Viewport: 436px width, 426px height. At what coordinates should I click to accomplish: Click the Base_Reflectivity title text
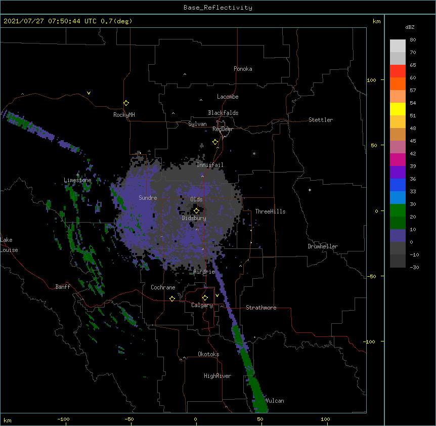218,8
